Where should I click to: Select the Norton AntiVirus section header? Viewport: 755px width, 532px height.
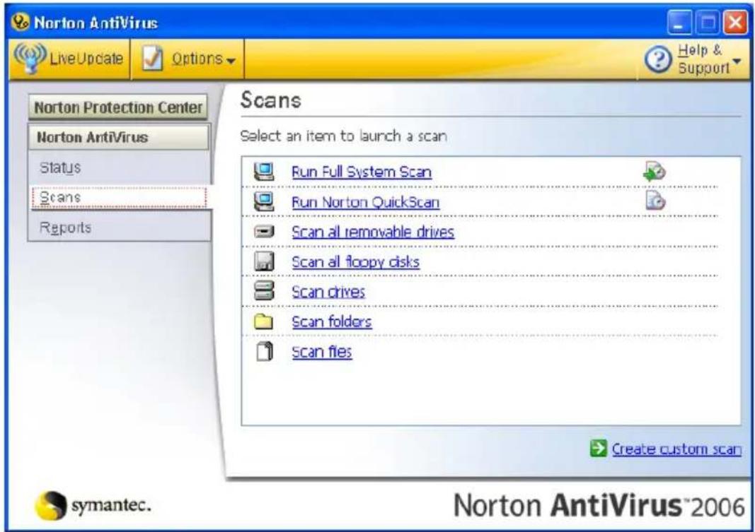pyautogui.click(x=119, y=138)
